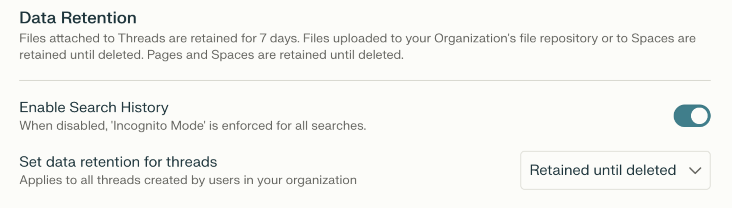Image resolution: width=732 pixels, height=208 pixels.
Task: Click the Enable Search History label
Action: pos(94,108)
